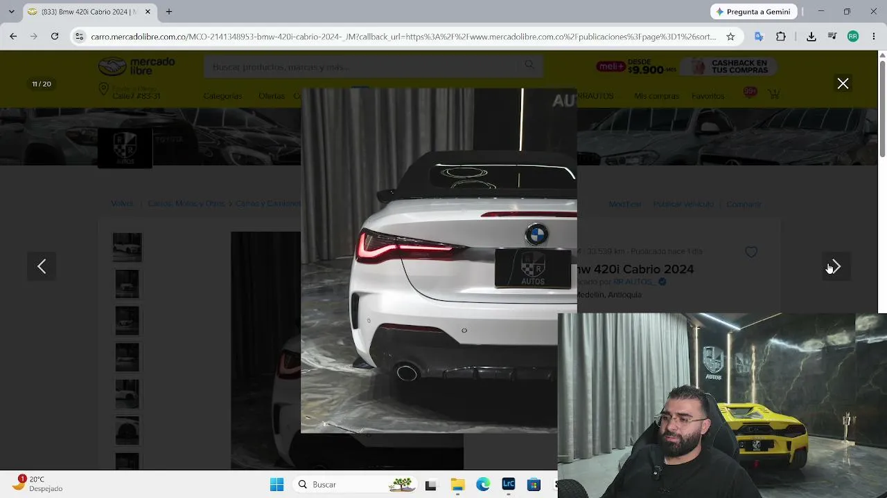This screenshot has width=887, height=498.
Task: Open the media controls icon
Action: pyautogui.click(x=832, y=37)
